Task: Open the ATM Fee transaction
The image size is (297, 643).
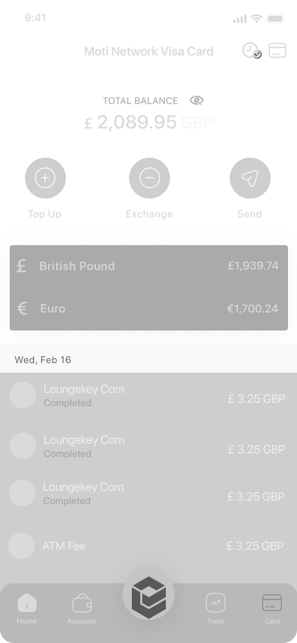Action: click(x=148, y=546)
